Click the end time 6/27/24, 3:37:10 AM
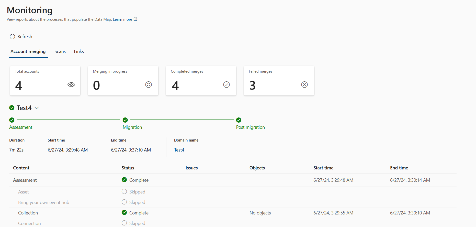The height and width of the screenshot is (227, 476). click(131, 150)
